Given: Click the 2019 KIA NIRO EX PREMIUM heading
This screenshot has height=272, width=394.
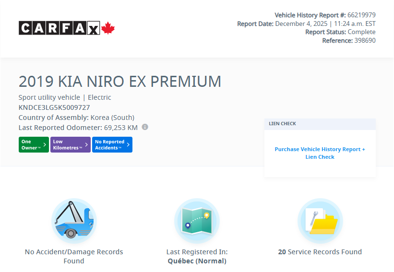Looking at the screenshot, I should pyautogui.click(x=120, y=82).
